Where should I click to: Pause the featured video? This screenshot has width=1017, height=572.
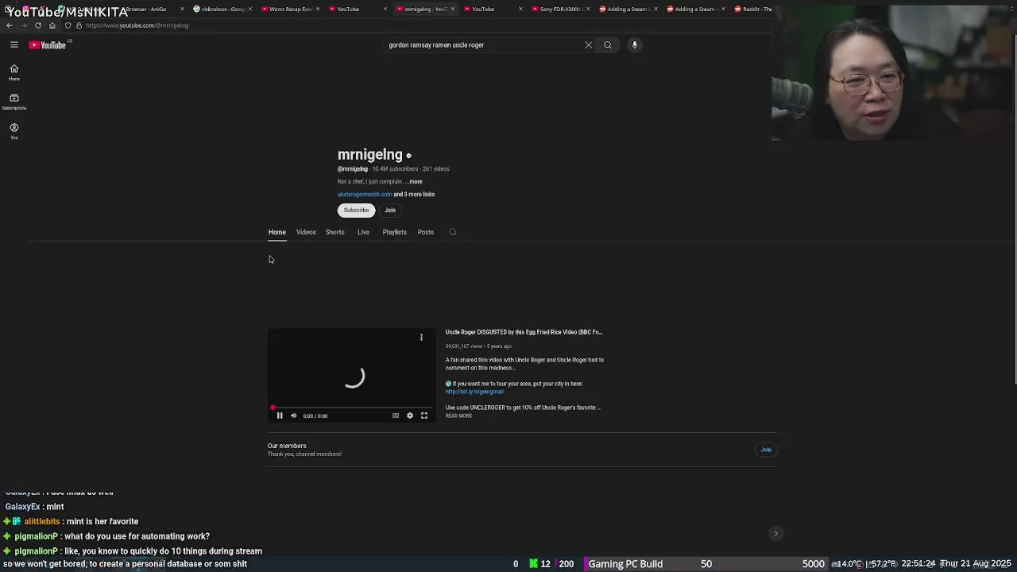click(280, 415)
